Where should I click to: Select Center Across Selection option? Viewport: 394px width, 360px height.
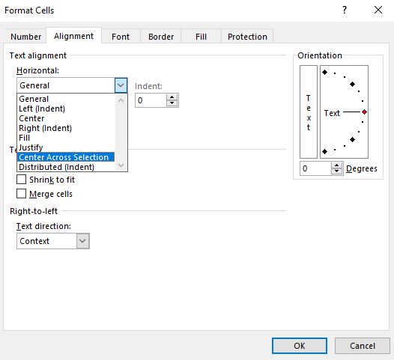click(x=66, y=157)
